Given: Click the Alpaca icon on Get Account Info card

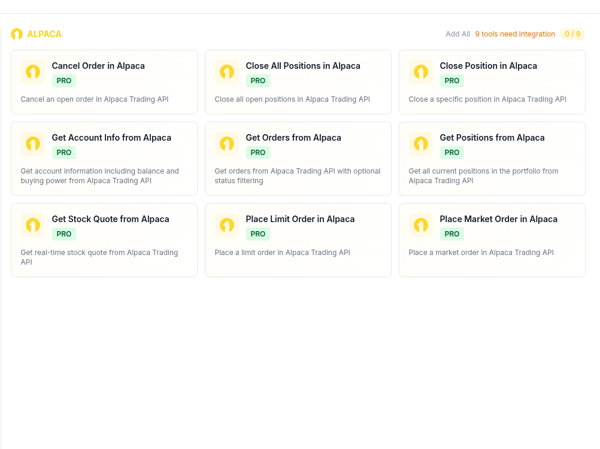Looking at the screenshot, I should (33, 144).
